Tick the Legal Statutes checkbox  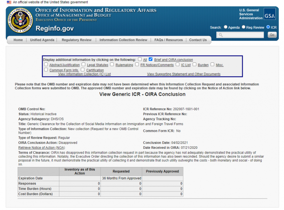pos(83,64)
